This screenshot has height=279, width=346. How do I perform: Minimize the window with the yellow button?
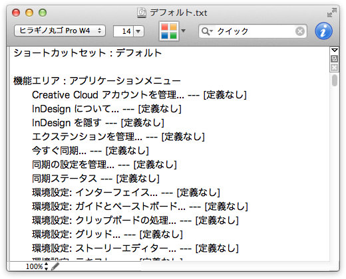click(x=29, y=13)
